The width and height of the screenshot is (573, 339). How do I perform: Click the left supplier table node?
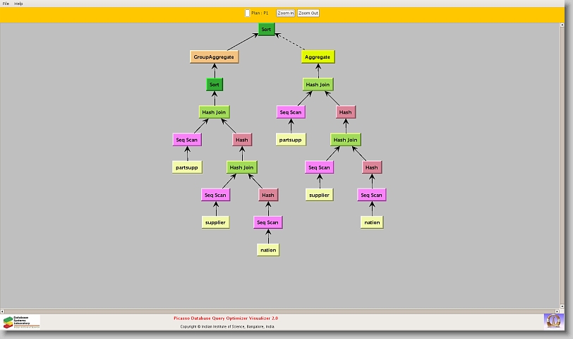pos(215,222)
